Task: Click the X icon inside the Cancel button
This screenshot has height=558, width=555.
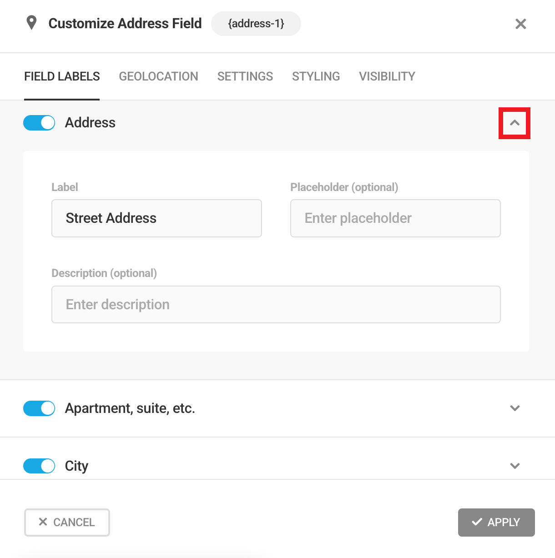Action: point(43,522)
